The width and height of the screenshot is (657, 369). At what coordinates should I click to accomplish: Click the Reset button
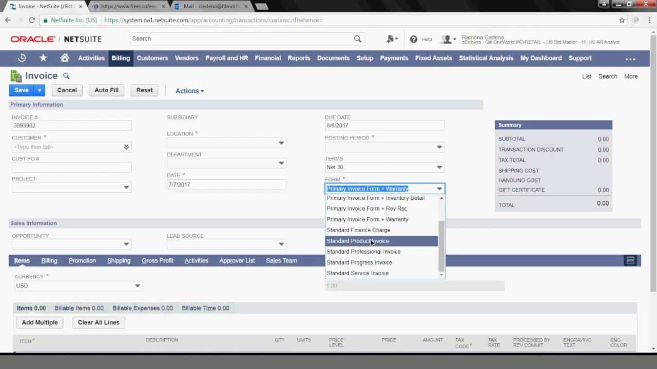pyautogui.click(x=144, y=90)
